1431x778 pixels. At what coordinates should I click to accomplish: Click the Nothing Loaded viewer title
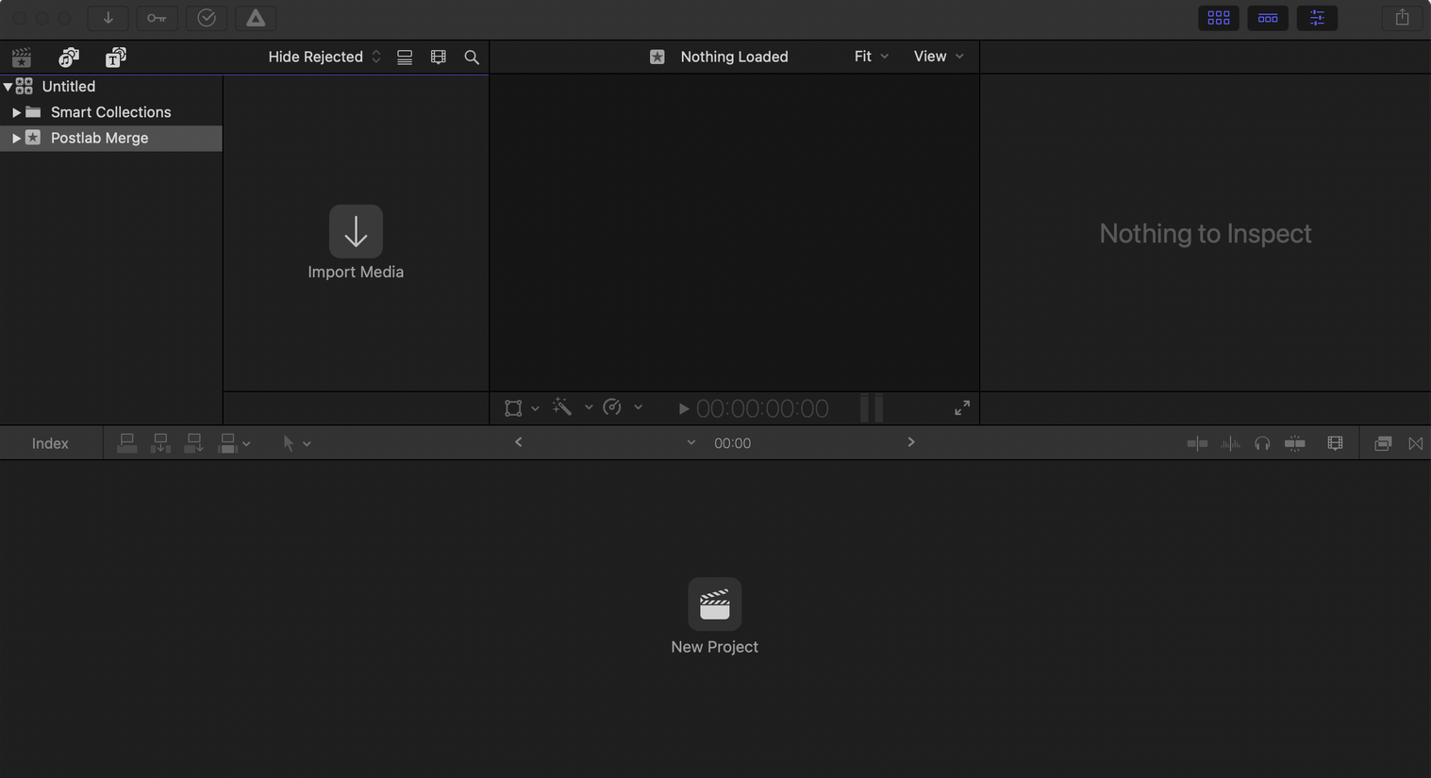click(x=734, y=57)
